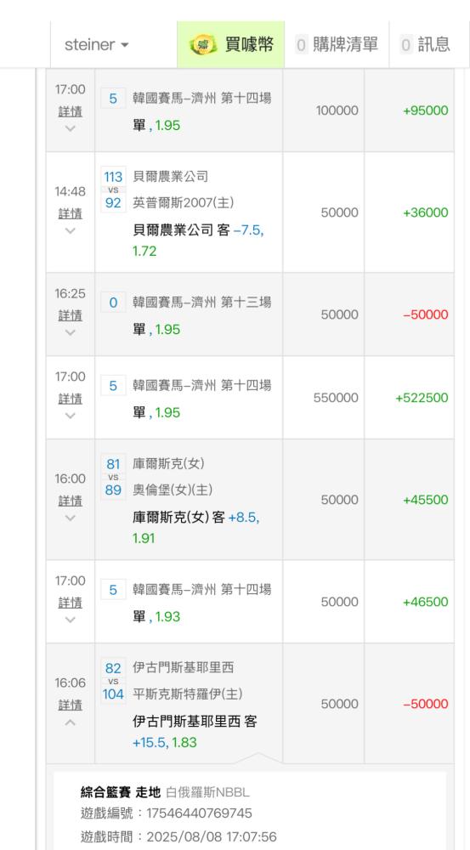Collapse the 16:06 bet row chevron
Viewport: 470px width, 850px height.
(x=70, y=722)
